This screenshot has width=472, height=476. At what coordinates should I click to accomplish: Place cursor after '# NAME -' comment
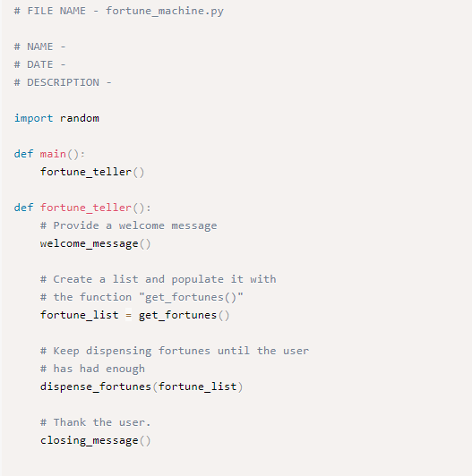point(66,47)
